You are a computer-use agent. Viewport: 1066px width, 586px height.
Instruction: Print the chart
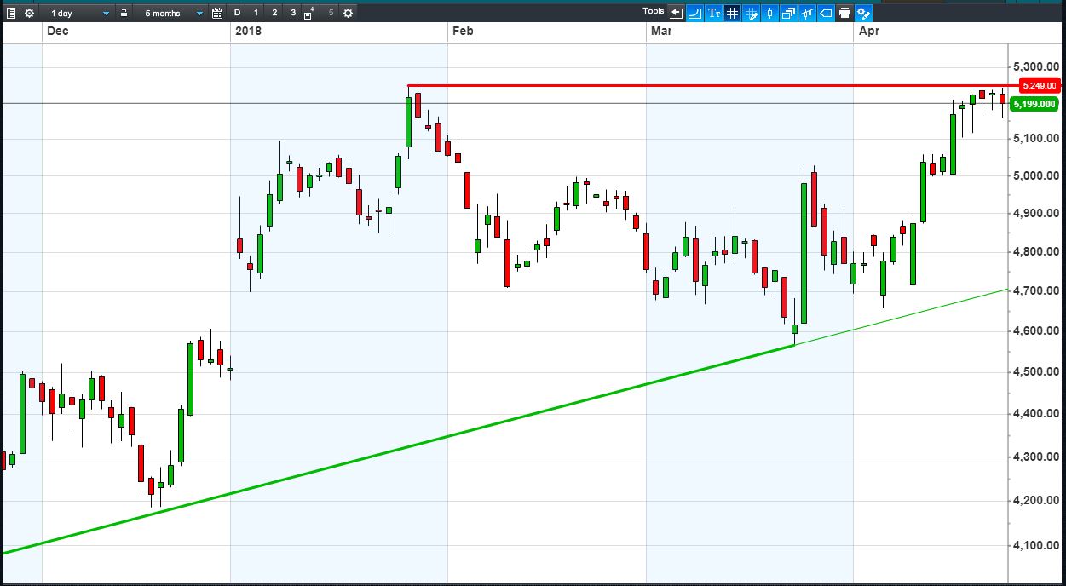pyautogui.click(x=844, y=13)
